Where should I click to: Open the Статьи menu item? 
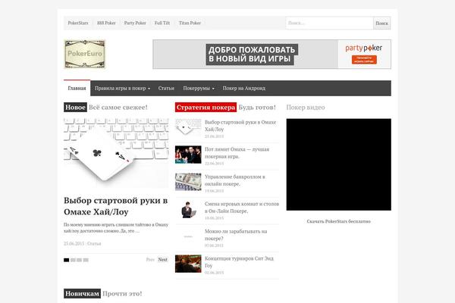tap(166, 88)
